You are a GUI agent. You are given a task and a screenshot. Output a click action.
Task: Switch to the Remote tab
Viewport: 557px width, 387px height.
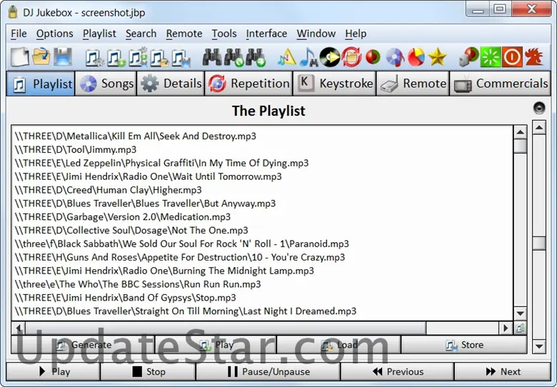click(413, 84)
